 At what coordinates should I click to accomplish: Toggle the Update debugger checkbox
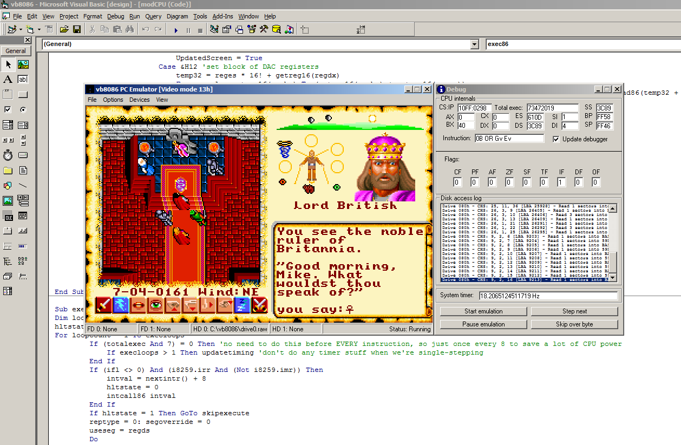click(x=556, y=139)
